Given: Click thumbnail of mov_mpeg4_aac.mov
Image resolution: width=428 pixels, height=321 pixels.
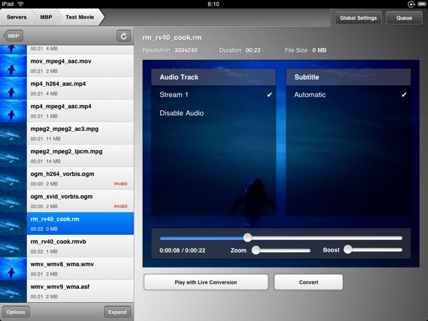Looking at the screenshot, I should coord(13,66).
